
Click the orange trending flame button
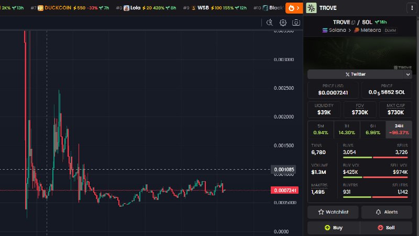[x=294, y=8]
